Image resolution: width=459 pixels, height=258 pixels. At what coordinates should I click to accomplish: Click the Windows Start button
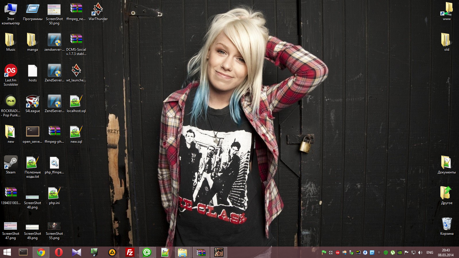tap(7, 252)
